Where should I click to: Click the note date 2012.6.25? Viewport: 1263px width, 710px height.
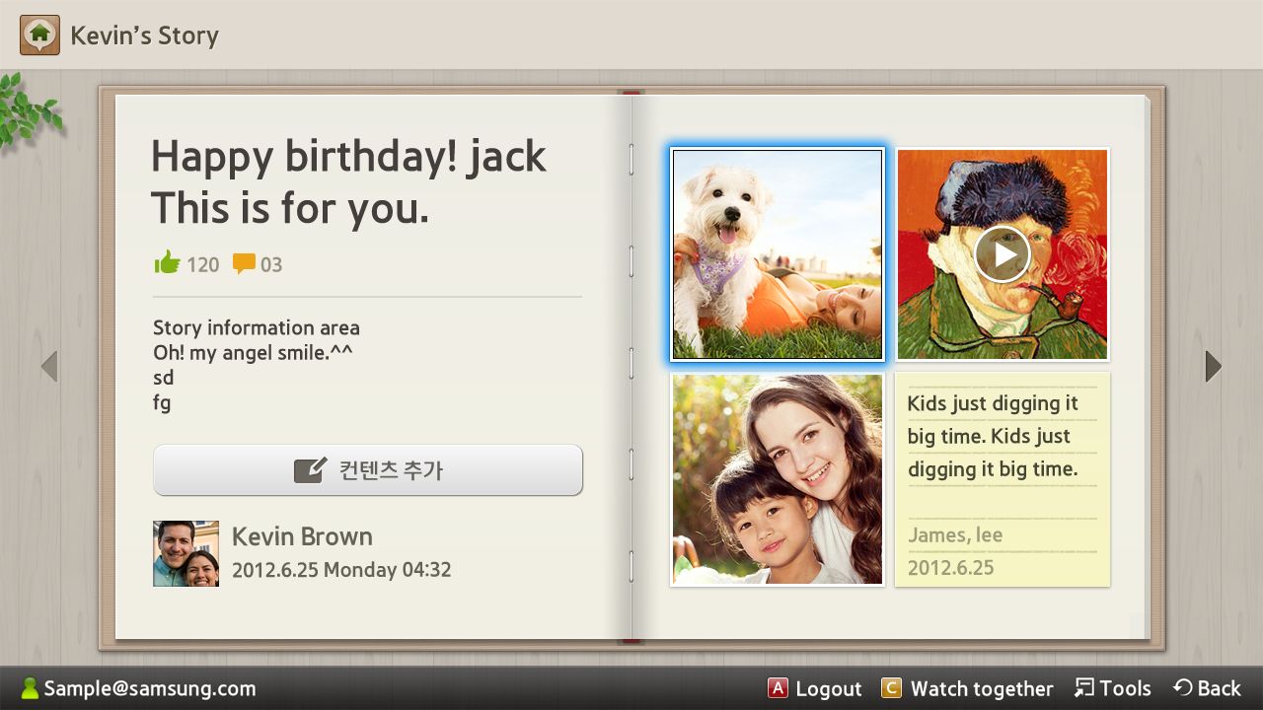(950, 568)
